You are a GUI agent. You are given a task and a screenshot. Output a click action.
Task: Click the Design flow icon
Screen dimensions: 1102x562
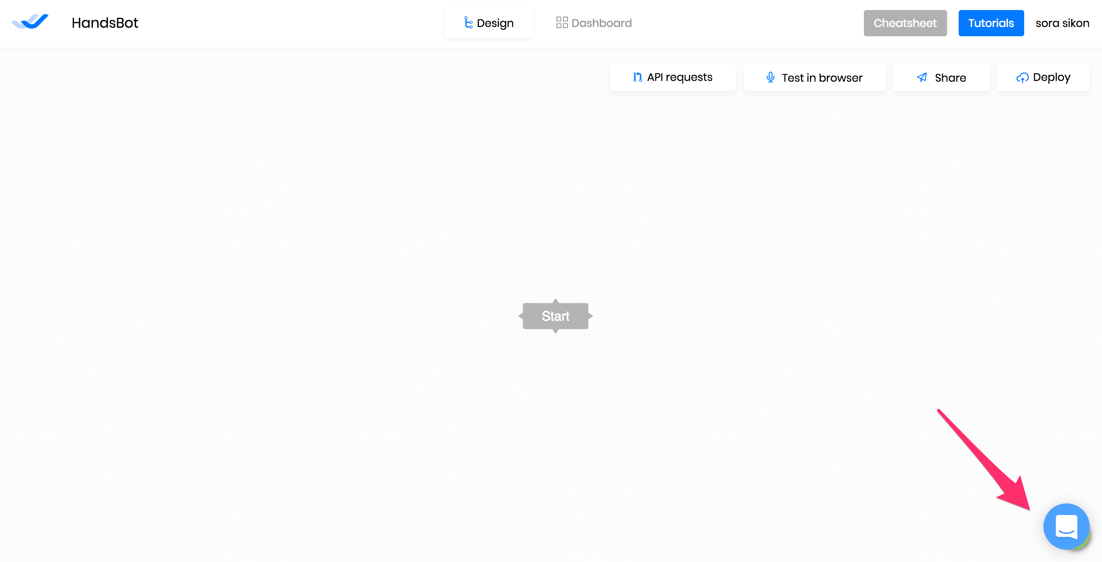[468, 23]
